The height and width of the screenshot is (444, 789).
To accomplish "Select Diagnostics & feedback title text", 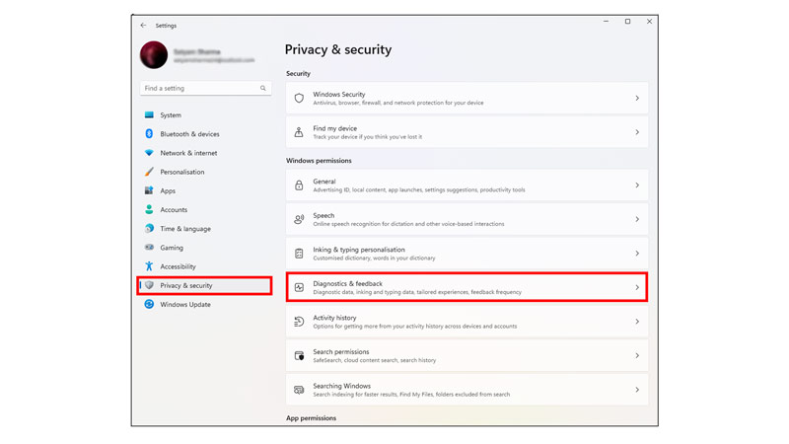I will pos(347,283).
